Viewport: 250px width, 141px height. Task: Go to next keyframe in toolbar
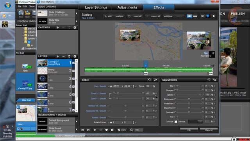(214, 16)
